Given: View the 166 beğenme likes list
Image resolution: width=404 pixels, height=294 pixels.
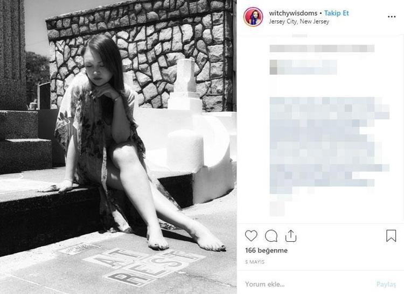Looking at the screenshot, I should pyautogui.click(x=266, y=250).
